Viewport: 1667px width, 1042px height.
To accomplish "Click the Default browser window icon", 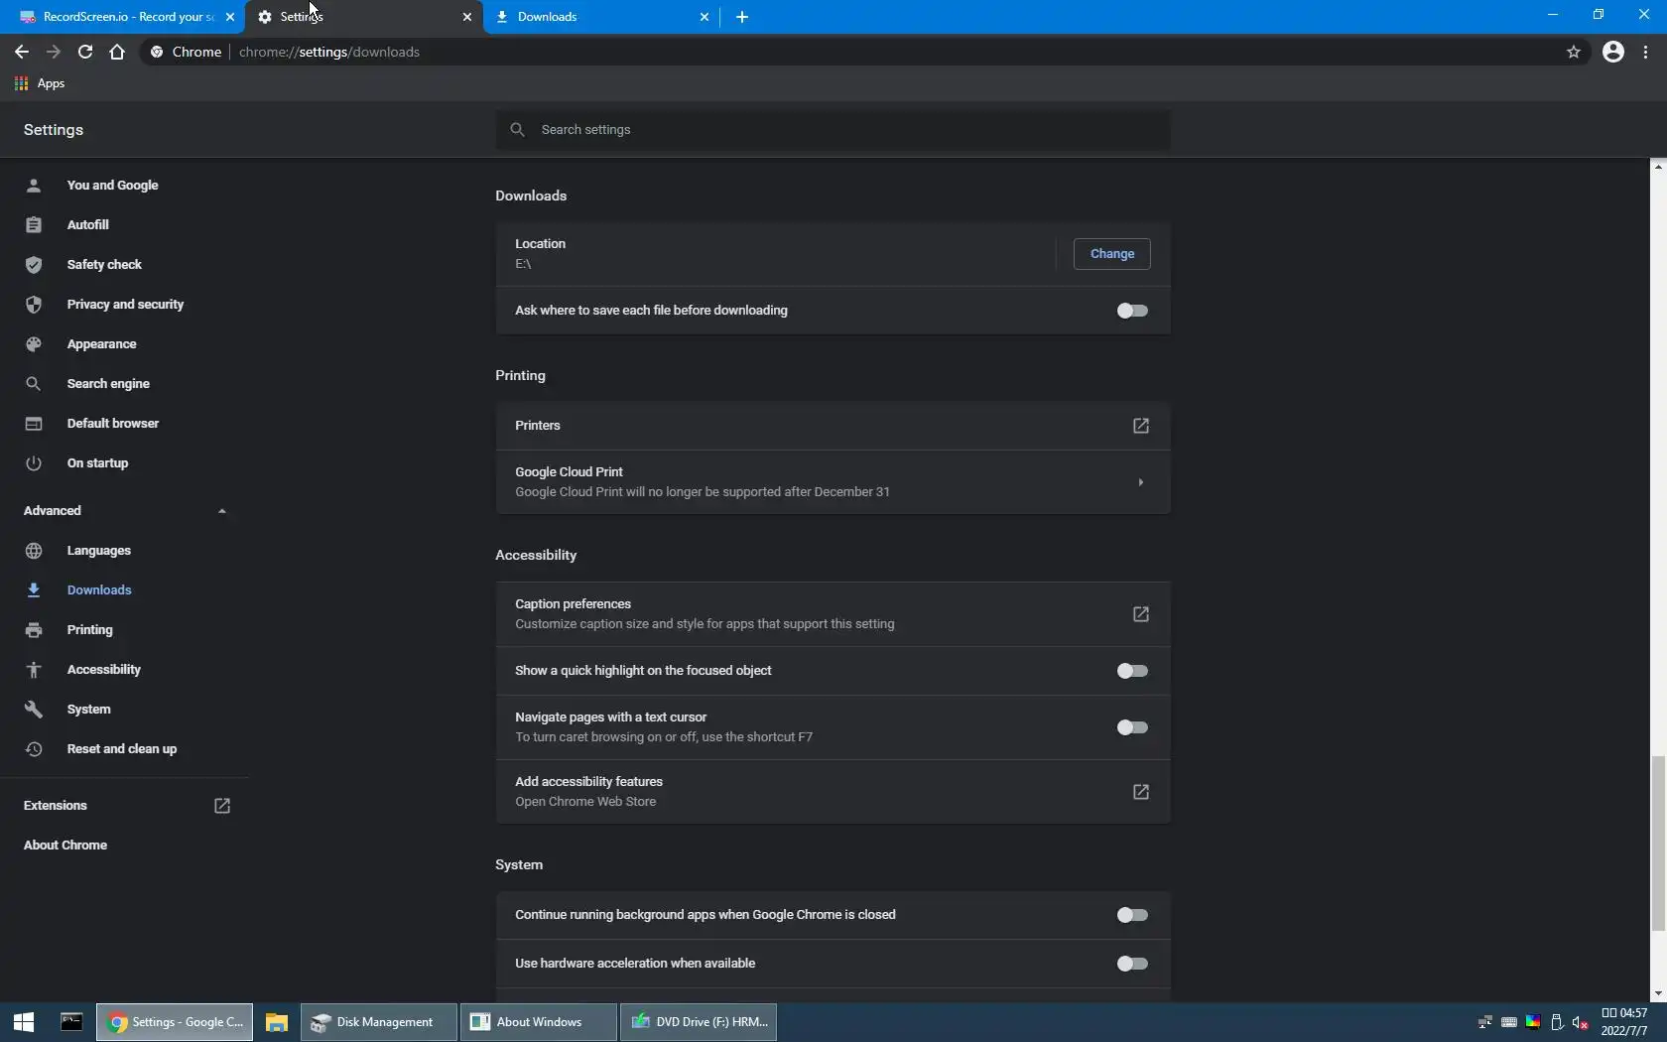I will tap(34, 424).
